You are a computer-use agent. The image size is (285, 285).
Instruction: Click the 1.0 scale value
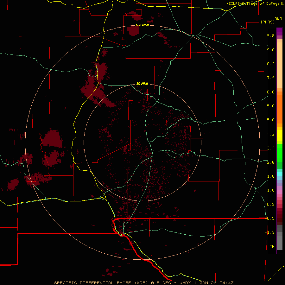point(271,190)
